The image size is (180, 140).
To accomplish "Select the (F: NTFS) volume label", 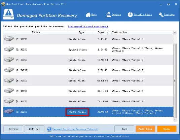I will [x=22, y=60].
